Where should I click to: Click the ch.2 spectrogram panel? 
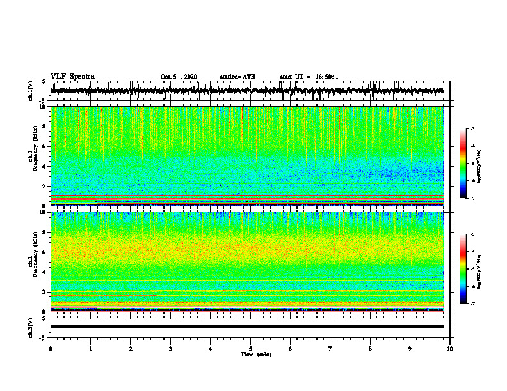tap(247, 262)
